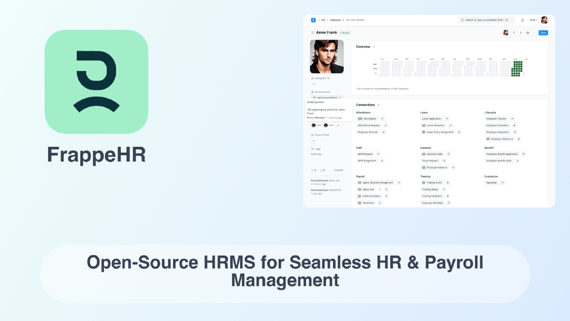Navigate to Employee in the breadcrumb

[336, 20]
